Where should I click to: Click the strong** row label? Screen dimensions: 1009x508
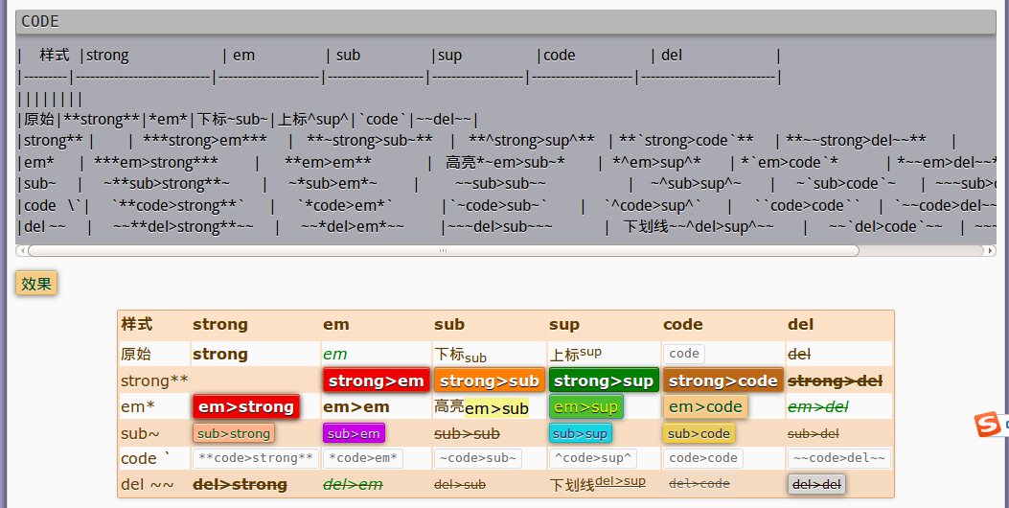(x=154, y=381)
